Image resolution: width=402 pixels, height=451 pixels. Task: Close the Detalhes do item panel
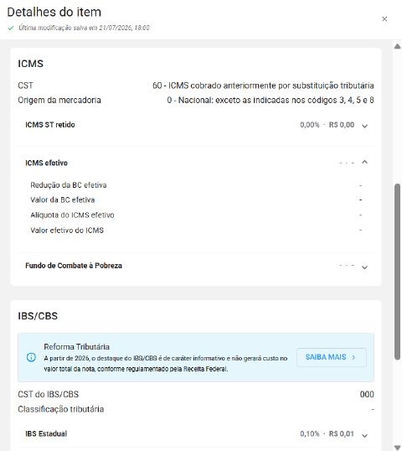tap(384, 19)
